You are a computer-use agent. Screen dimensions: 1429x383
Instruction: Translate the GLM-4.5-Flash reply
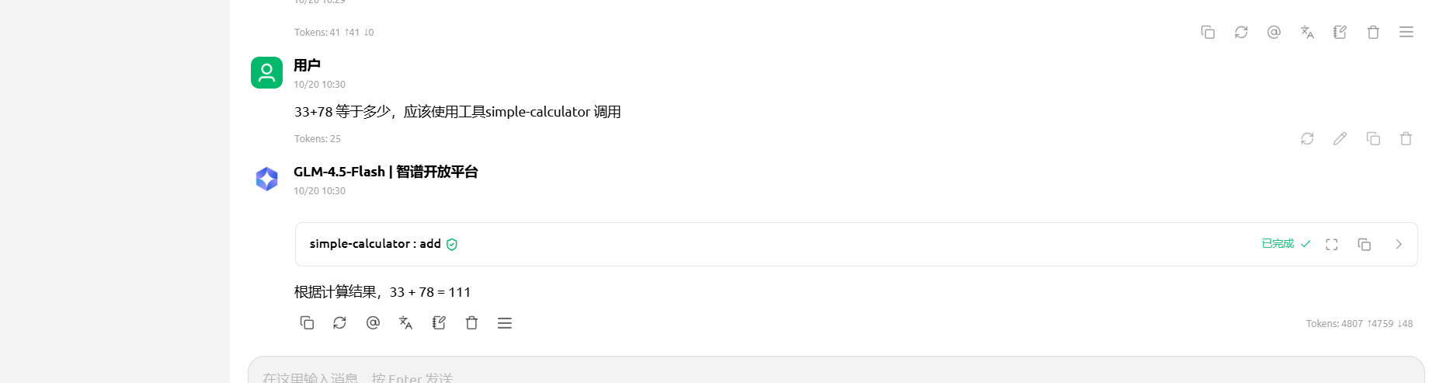[405, 322]
